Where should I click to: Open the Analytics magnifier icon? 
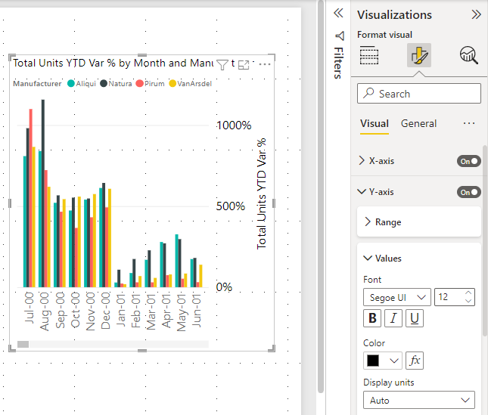468,55
